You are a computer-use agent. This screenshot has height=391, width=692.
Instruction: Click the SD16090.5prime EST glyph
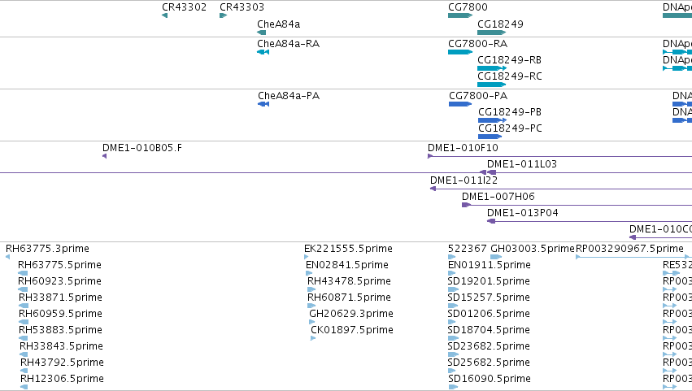click(x=453, y=388)
